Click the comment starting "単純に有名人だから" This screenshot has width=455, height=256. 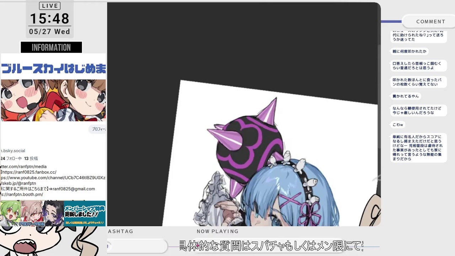pyautogui.click(x=418, y=148)
